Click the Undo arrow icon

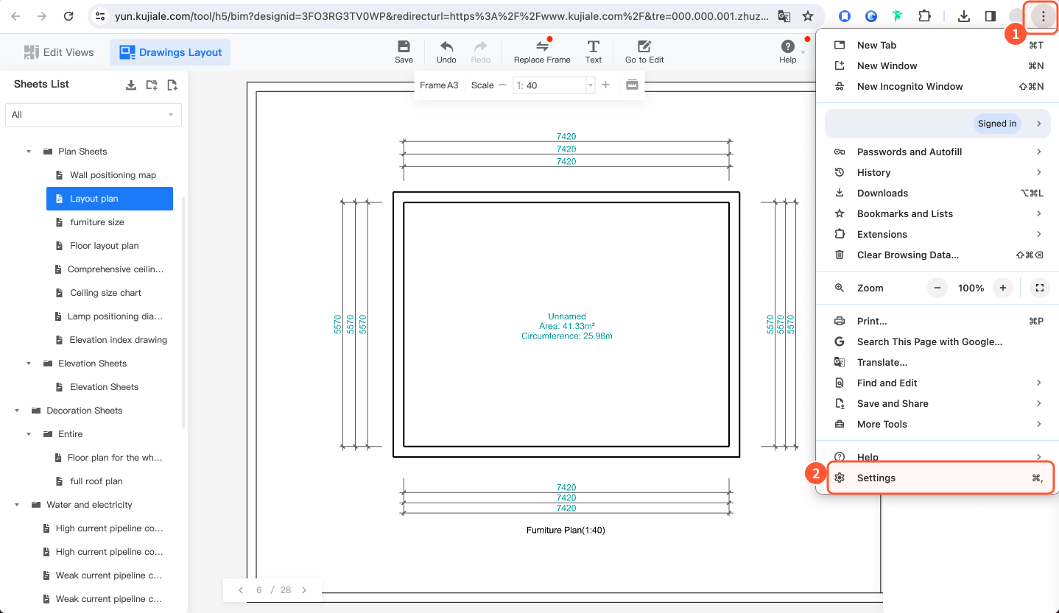446,47
